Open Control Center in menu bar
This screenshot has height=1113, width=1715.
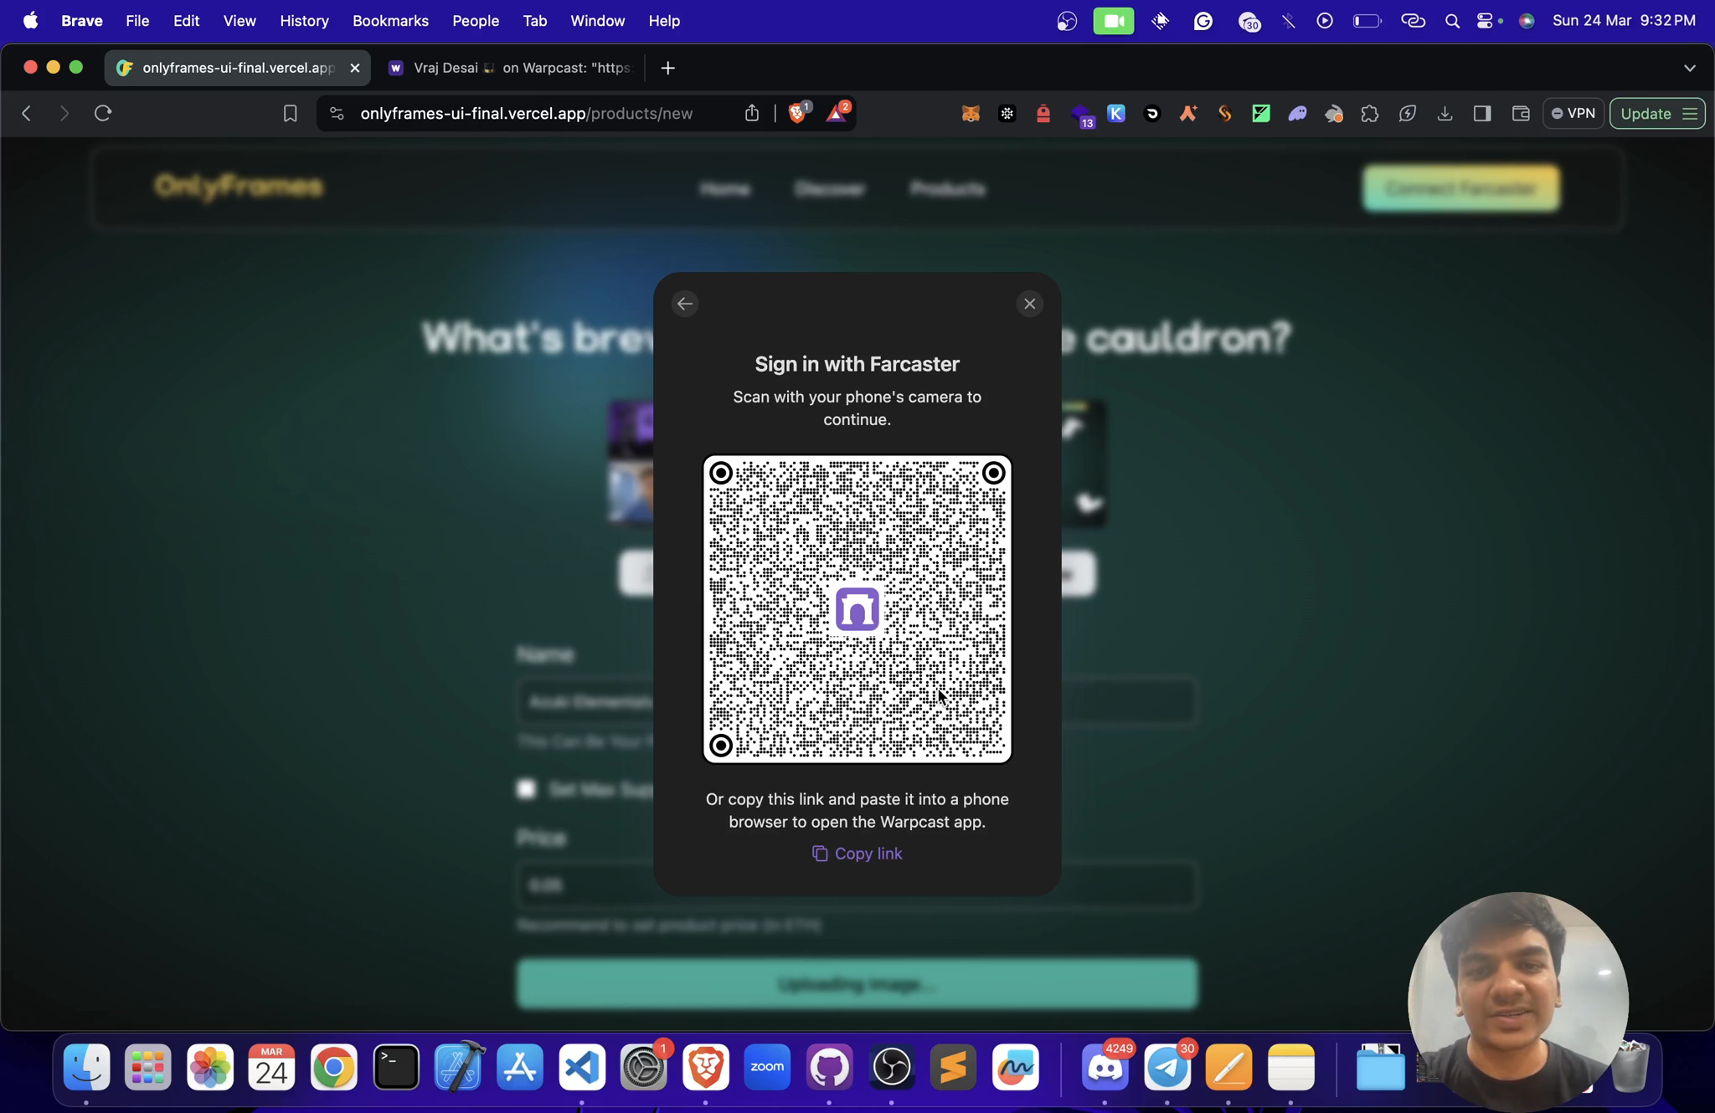pos(1485,21)
